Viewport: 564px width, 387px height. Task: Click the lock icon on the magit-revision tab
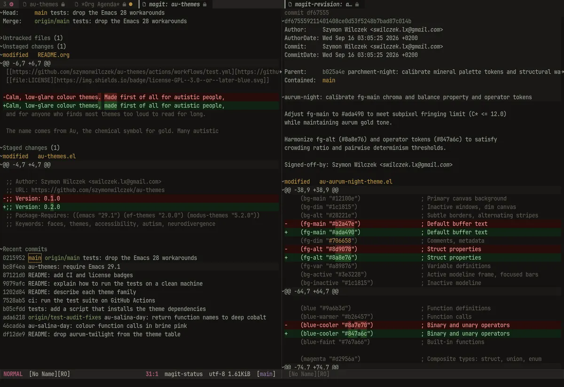click(x=357, y=4)
